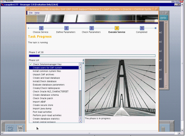Click step 2 Define Parameters icon

[x=66, y=28]
